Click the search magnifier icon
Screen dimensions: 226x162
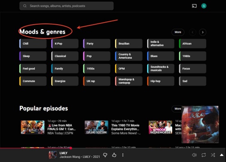click(x=25, y=6)
